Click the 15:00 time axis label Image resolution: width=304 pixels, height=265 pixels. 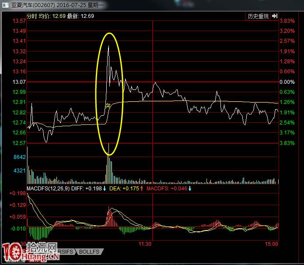click(272, 244)
